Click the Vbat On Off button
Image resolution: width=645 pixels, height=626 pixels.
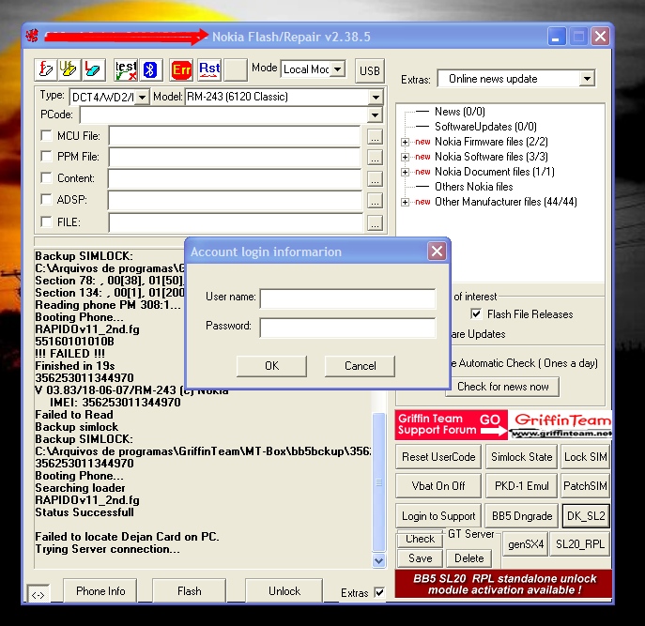point(438,486)
